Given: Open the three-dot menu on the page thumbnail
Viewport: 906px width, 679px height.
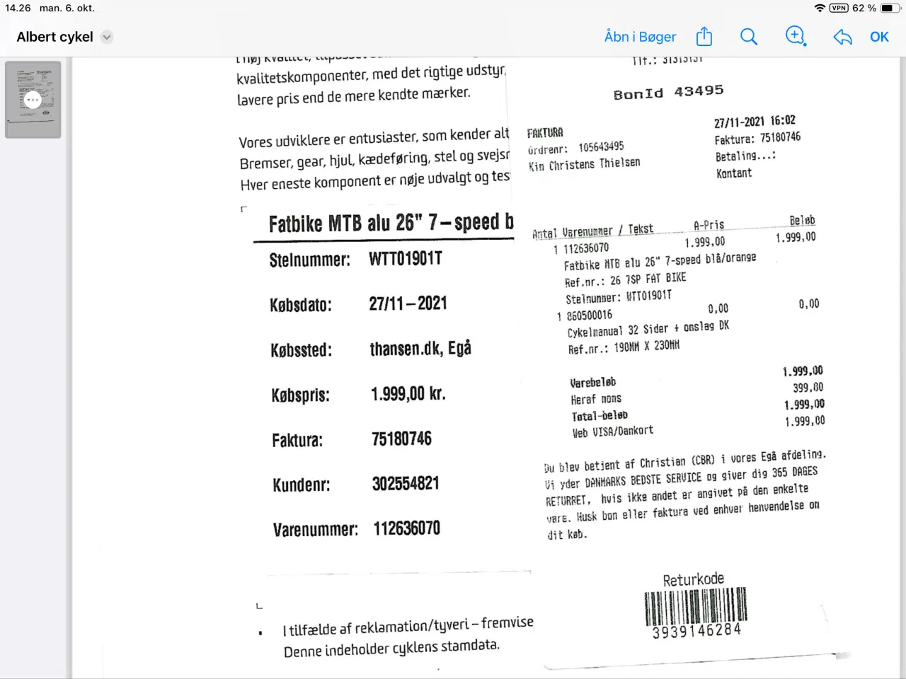Looking at the screenshot, I should point(33,100).
